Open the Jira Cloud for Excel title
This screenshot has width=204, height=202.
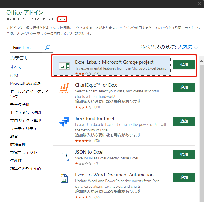(95, 118)
